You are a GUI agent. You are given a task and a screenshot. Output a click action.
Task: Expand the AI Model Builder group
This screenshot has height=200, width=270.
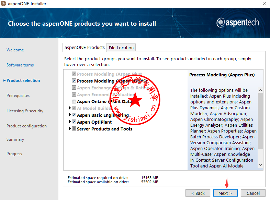(x=70, y=108)
